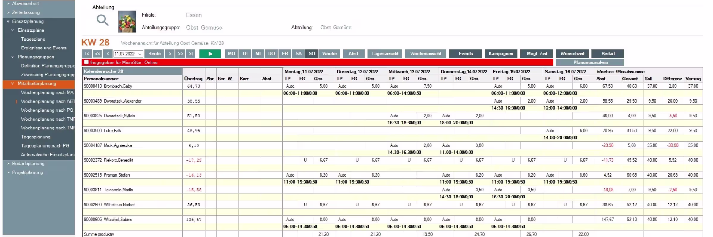Toggle the SA weekday button
The image size is (713, 237).
tap(298, 54)
